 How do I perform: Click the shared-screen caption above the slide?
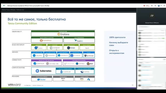point(13,10)
